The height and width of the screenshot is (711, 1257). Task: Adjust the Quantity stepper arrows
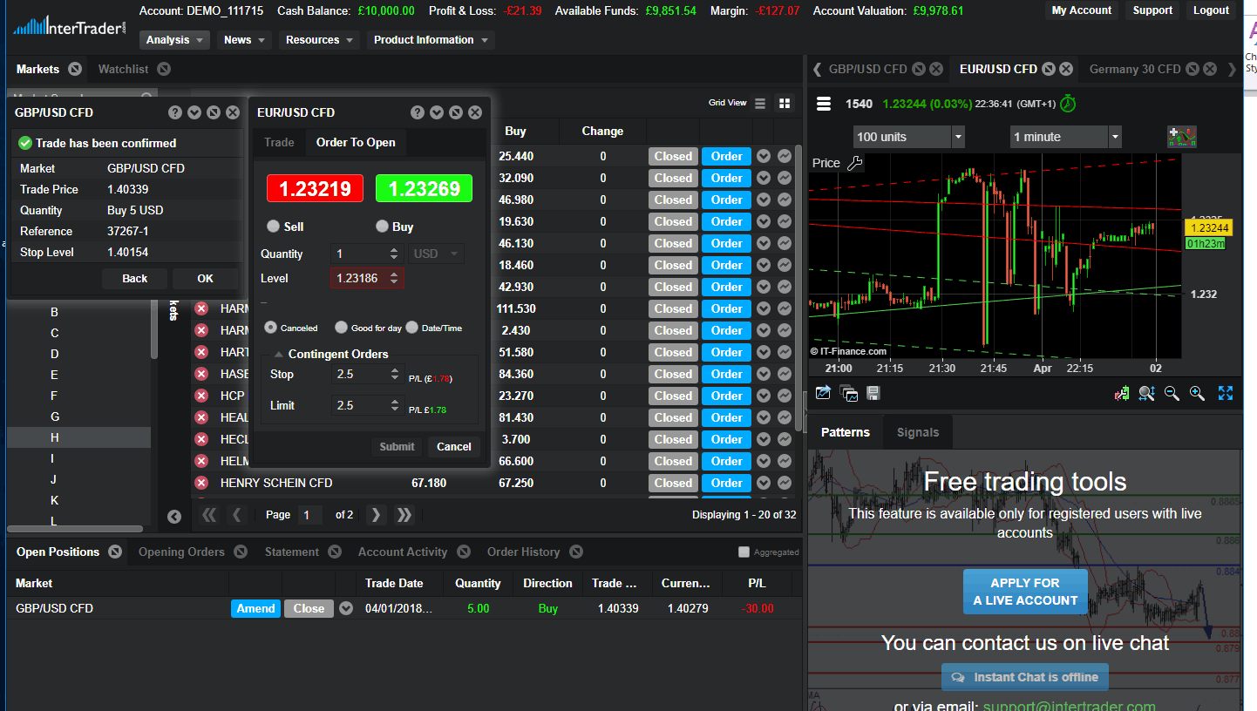pos(393,254)
